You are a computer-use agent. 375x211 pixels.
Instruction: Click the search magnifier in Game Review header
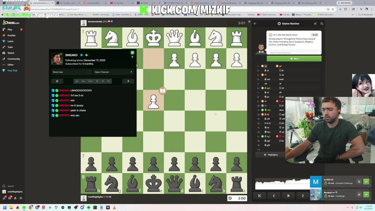tap(322, 23)
